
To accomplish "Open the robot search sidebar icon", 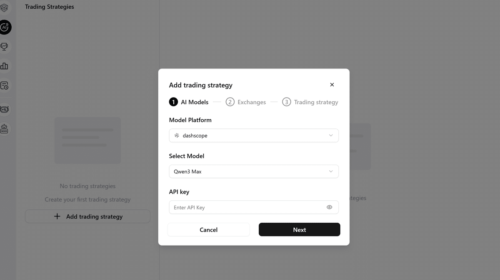I will (x=4, y=109).
